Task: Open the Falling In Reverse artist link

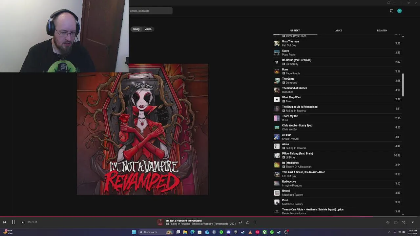Action: [180, 224]
